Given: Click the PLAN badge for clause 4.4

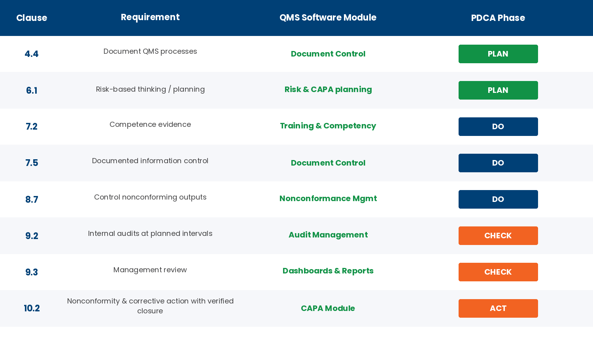Looking at the screenshot, I should pos(498,54).
